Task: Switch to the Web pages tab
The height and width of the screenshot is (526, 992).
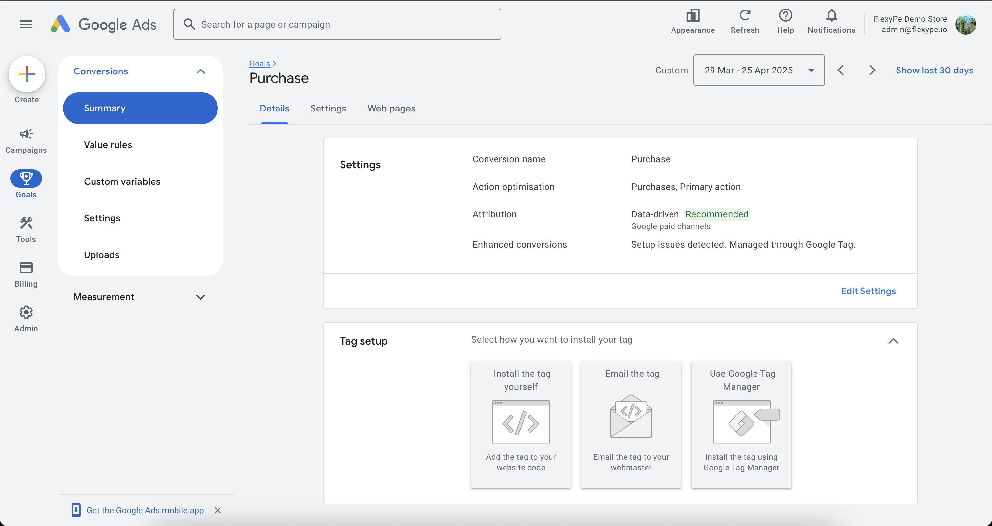Action: tap(391, 108)
